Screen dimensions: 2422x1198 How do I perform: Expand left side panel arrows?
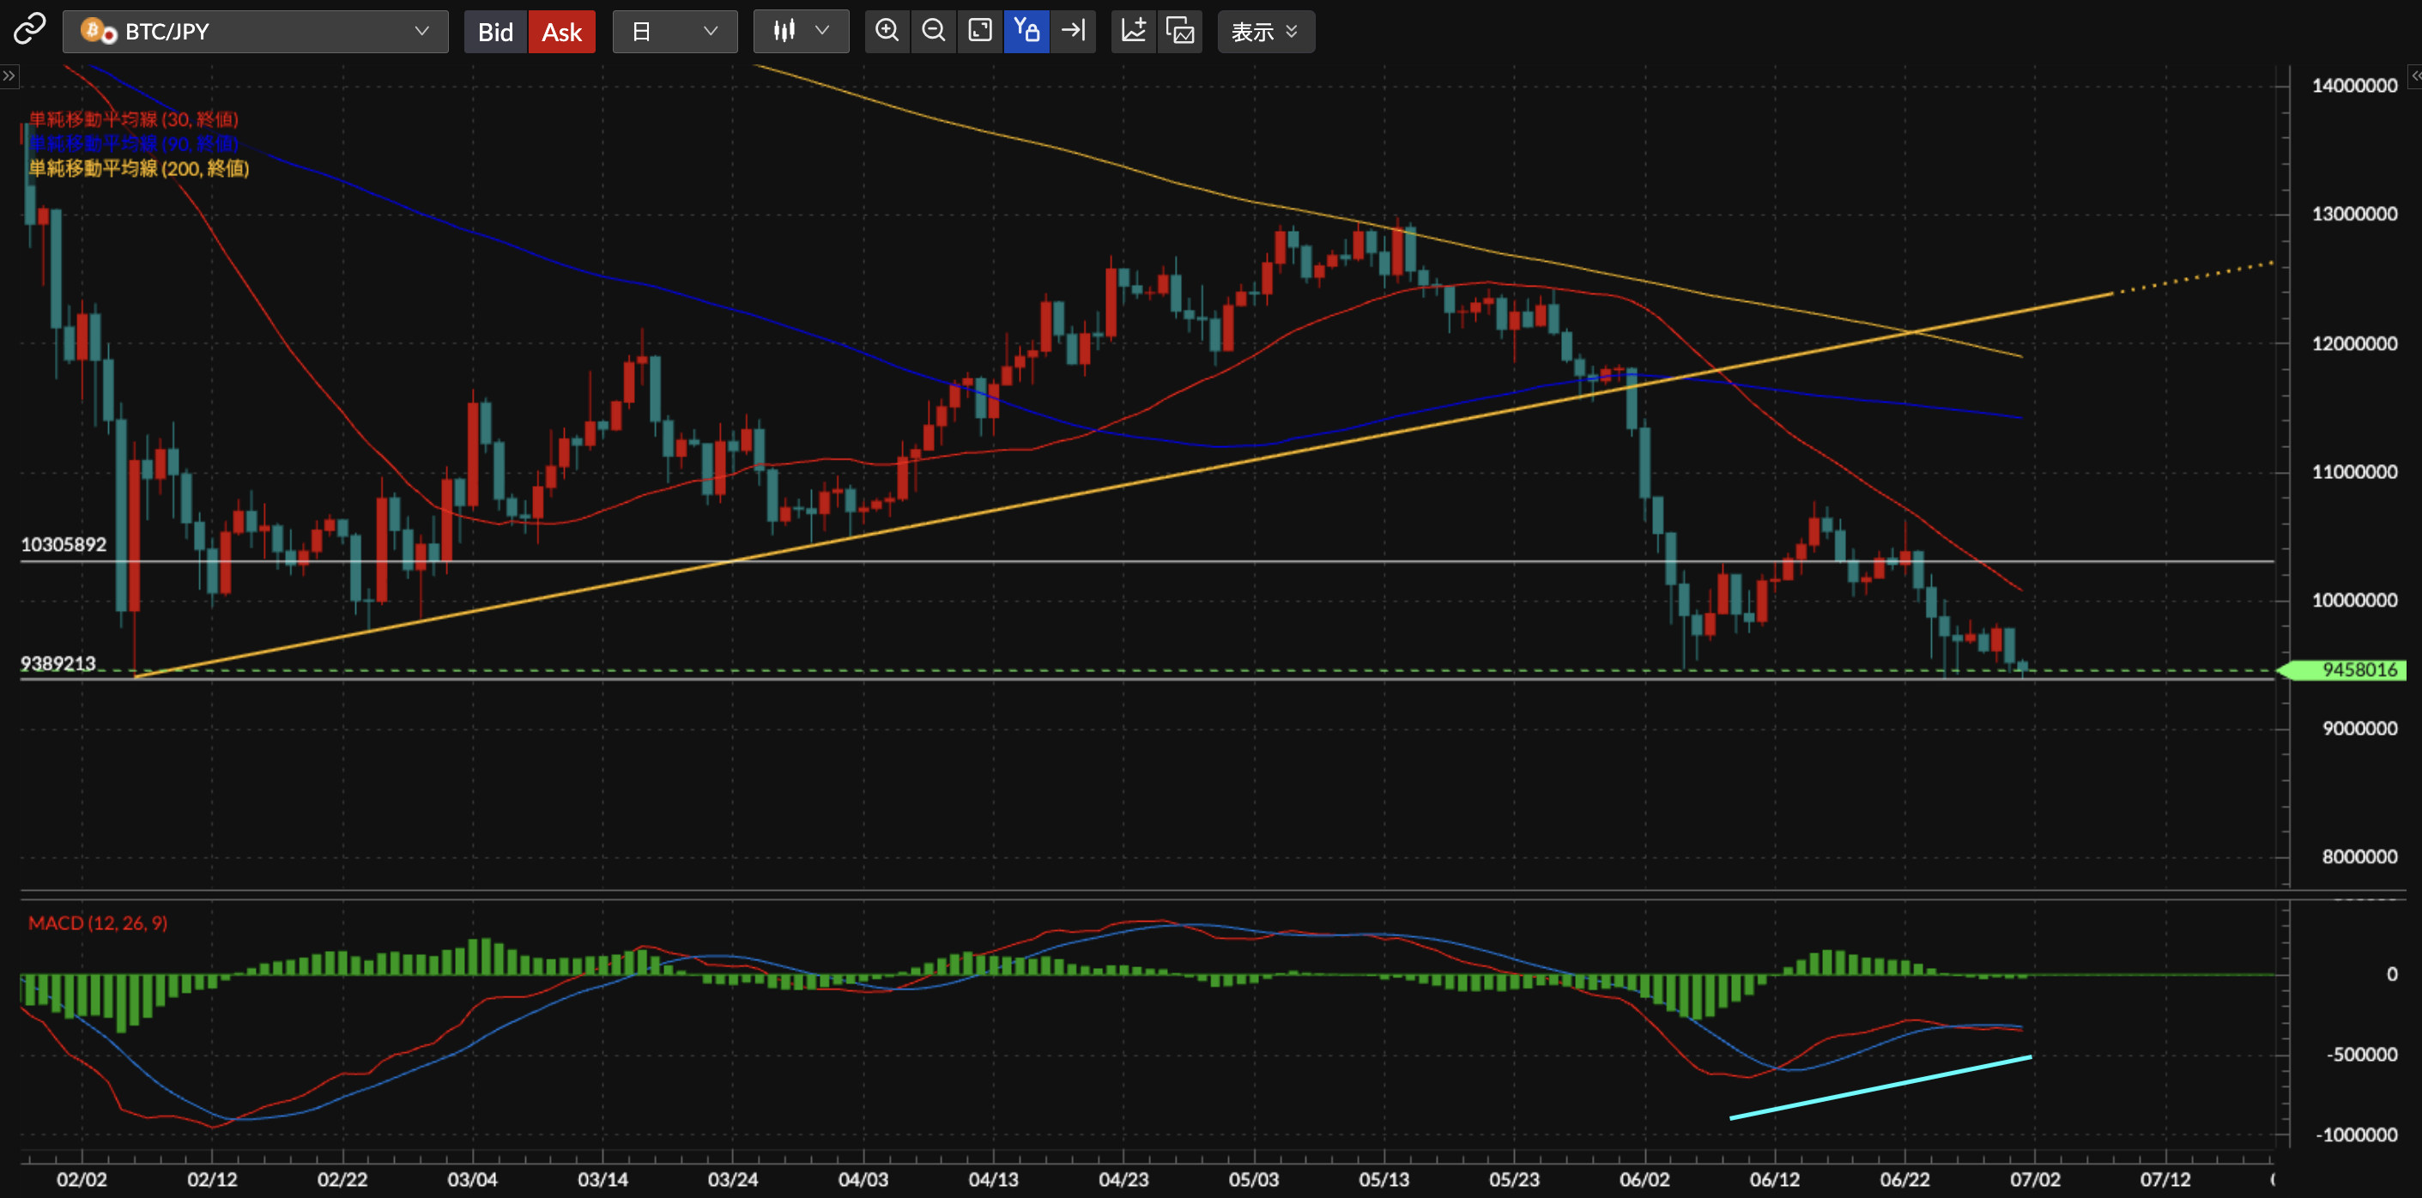(9, 76)
